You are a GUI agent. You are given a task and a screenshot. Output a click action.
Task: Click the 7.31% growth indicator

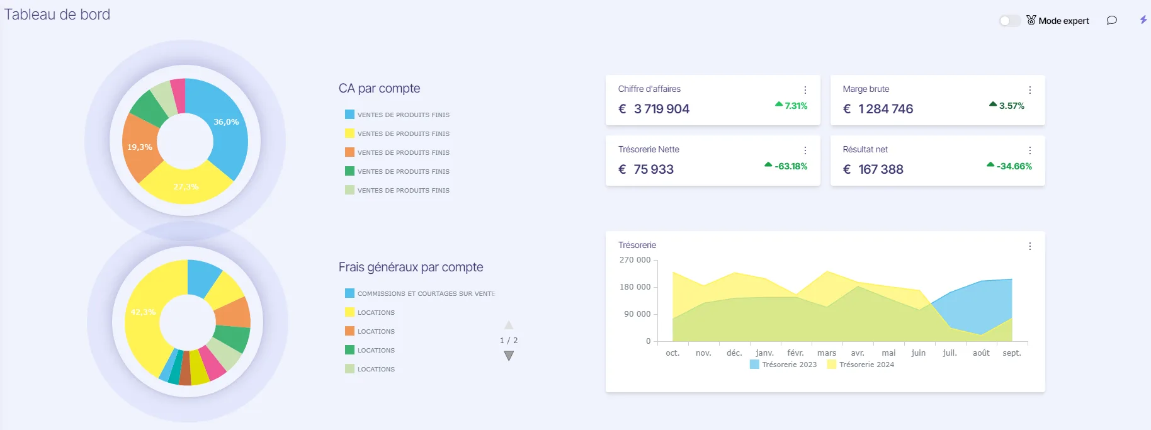pyautogui.click(x=791, y=106)
